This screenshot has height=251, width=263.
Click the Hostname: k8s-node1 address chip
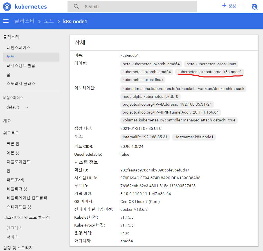(194, 137)
